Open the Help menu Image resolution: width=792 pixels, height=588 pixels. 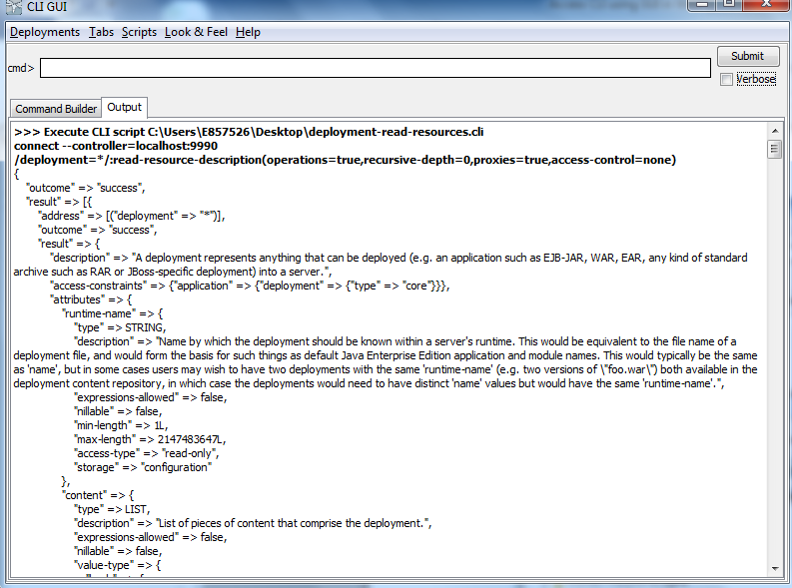[248, 32]
